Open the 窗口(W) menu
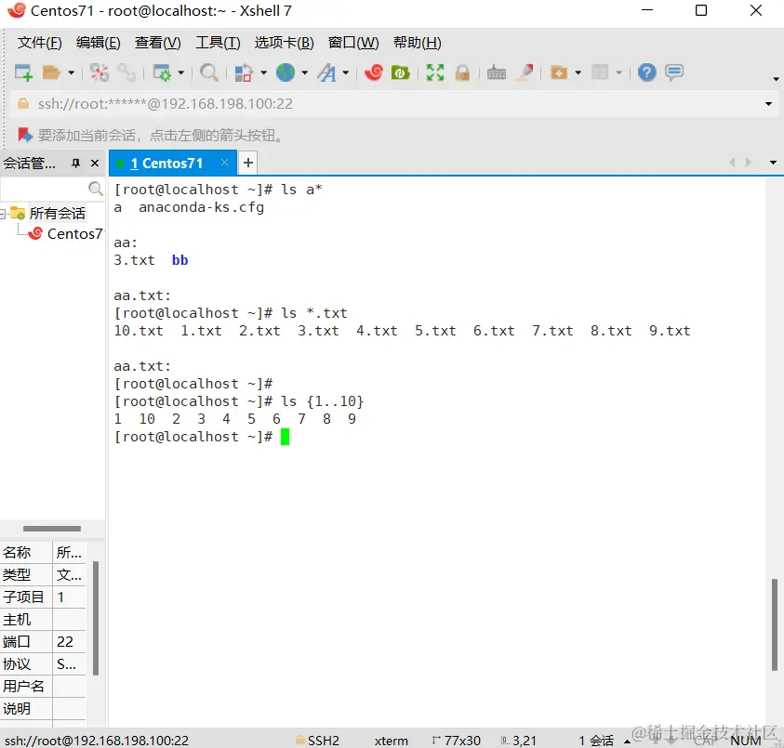Image resolution: width=784 pixels, height=748 pixels. (x=353, y=43)
